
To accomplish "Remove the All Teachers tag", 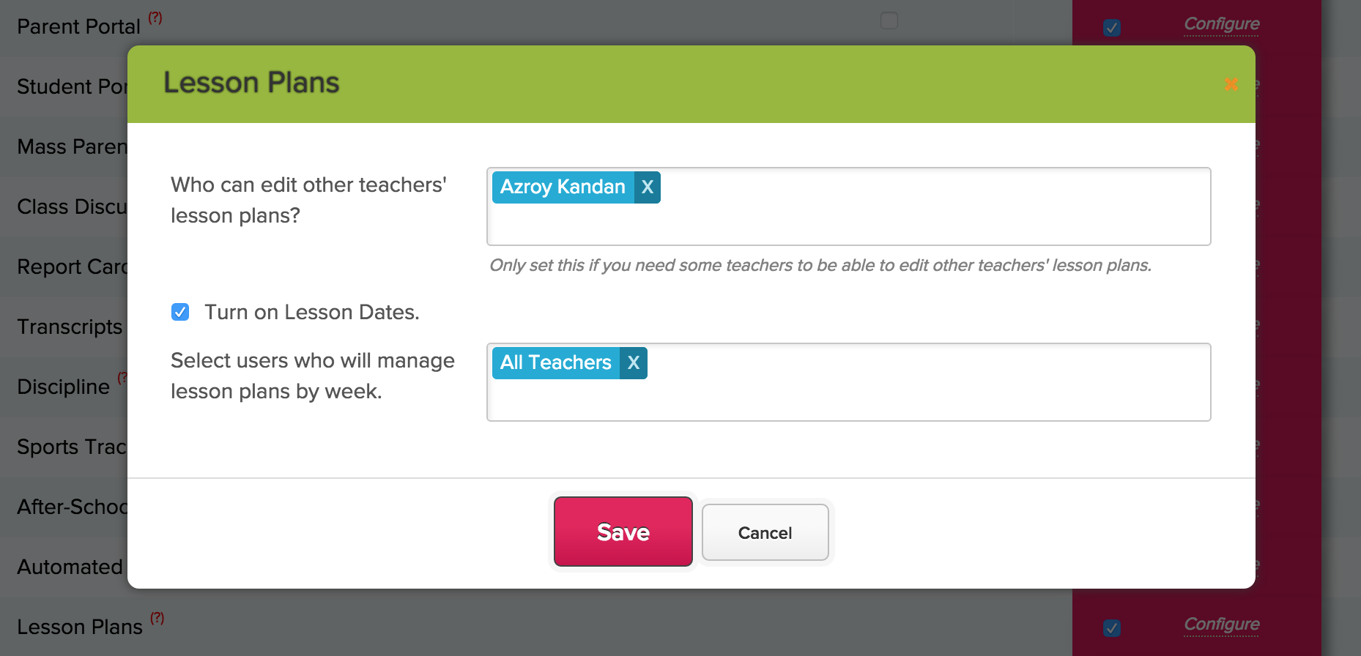I will (x=631, y=362).
